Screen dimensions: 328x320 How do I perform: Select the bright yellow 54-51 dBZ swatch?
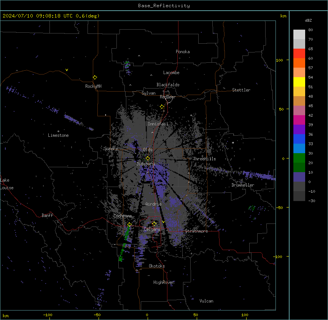[299, 82]
